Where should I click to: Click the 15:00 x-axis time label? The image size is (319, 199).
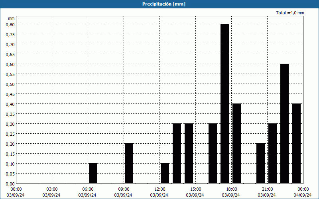pyautogui.click(x=195, y=189)
